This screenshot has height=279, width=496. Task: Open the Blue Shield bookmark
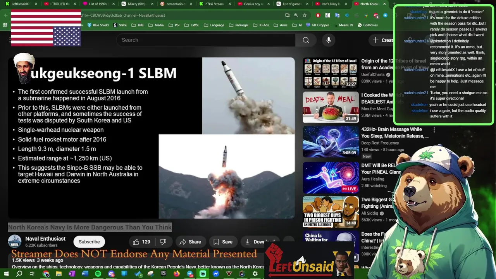(98, 25)
